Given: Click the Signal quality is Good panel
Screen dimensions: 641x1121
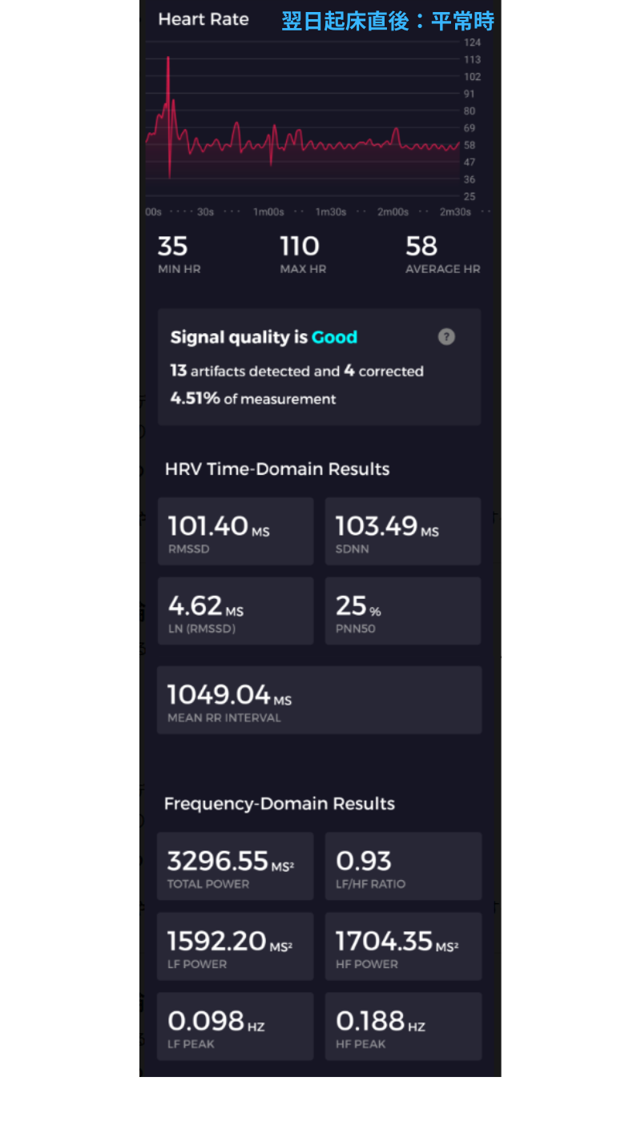Looking at the screenshot, I should [x=319, y=367].
